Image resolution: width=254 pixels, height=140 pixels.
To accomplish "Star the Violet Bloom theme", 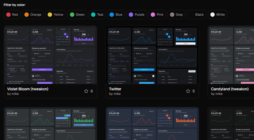I will 86,91.
